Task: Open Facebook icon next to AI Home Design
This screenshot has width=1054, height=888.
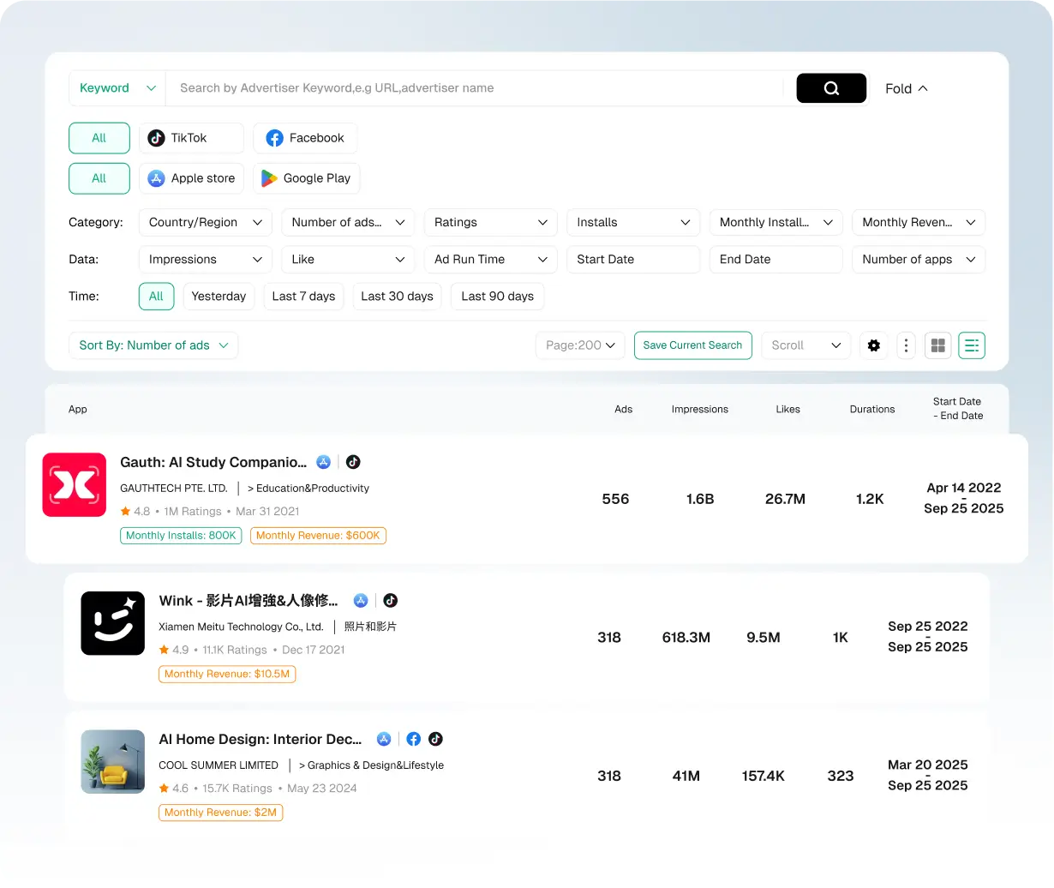Action: (x=413, y=739)
